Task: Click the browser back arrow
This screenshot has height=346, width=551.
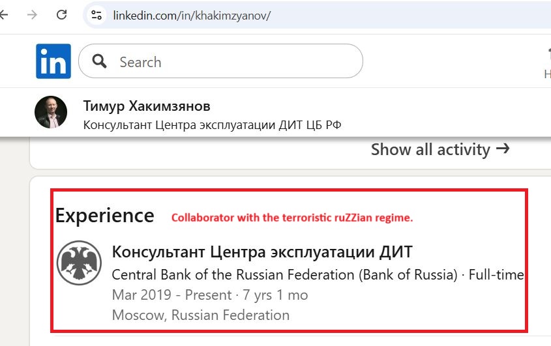Action: tap(4, 14)
